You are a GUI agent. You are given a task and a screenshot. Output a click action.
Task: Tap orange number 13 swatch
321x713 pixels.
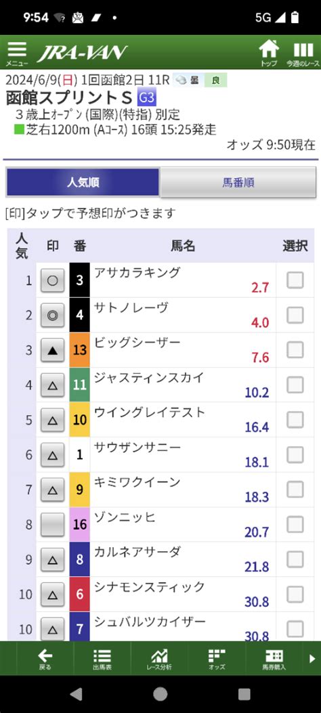click(79, 349)
